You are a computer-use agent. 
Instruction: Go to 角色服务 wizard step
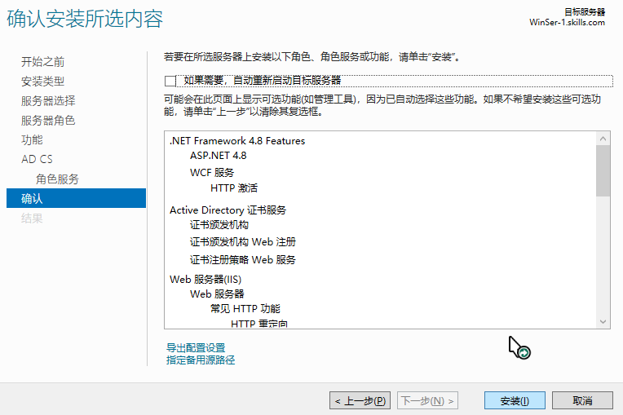[x=57, y=179]
